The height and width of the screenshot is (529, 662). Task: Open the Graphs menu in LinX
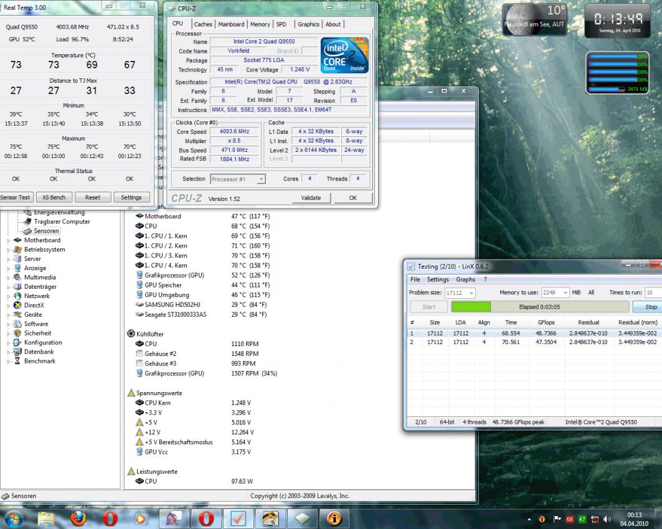tap(465, 279)
